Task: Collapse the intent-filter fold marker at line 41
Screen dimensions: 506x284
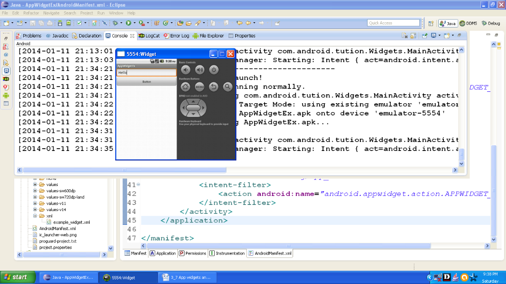Action: [x=138, y=185]
